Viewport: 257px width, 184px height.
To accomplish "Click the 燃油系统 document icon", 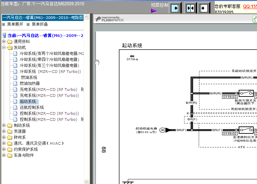I will 15,78.
